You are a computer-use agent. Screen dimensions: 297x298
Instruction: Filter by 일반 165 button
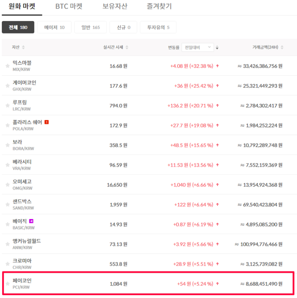91,27
